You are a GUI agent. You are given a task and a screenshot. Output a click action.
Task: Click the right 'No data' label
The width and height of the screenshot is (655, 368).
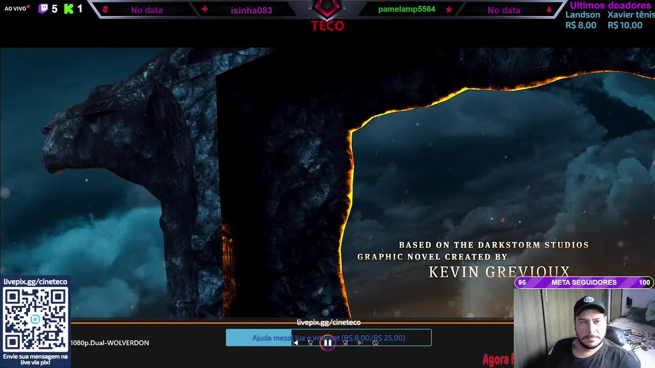point(504,10)
